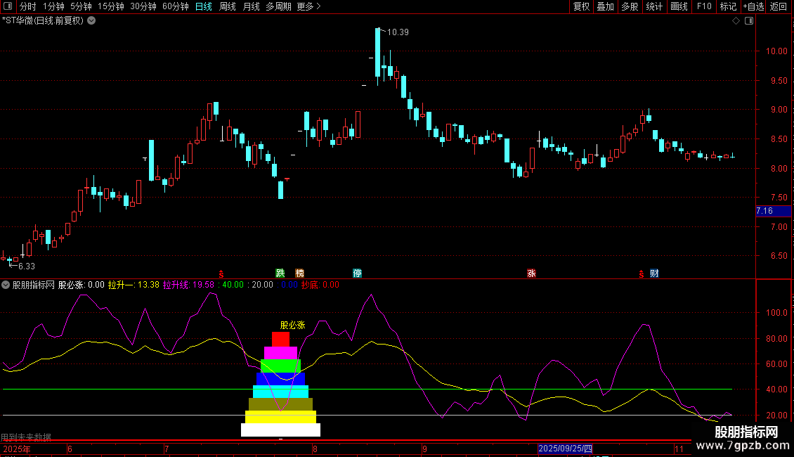
Task: Click the +自选 add to watchlist button
Action: [753, 7]
